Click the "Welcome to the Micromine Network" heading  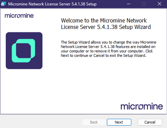pos(106,24)
